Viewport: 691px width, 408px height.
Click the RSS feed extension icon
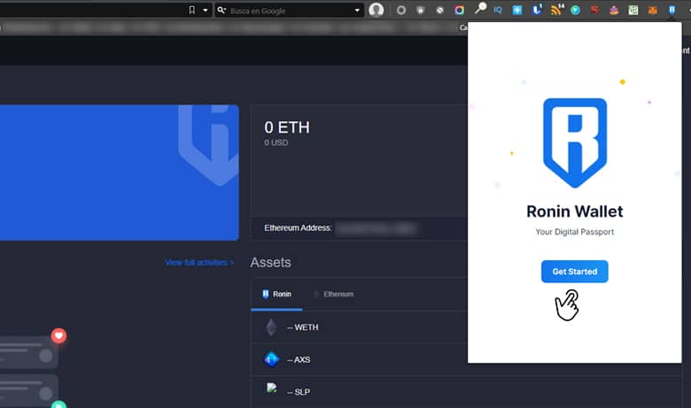tap(556, 9)
